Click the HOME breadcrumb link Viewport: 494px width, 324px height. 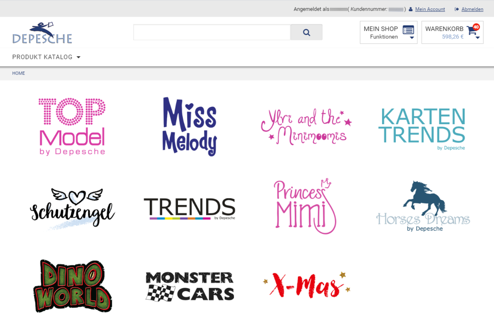pyautogui.click(x=19, y=73)
